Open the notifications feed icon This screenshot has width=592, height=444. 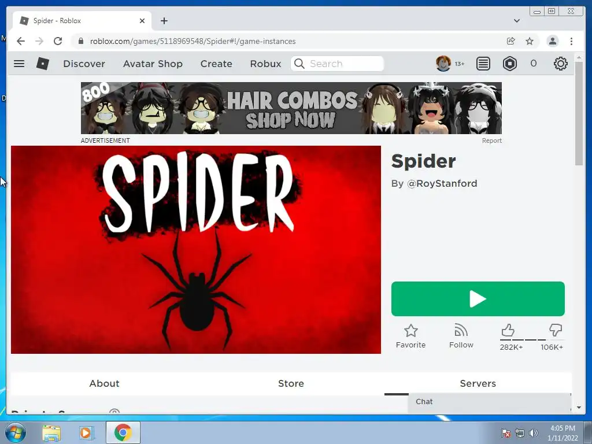[x=483, y=64]
